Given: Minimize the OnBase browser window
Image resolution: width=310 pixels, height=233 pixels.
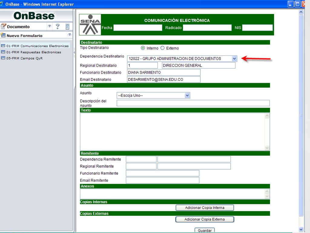Looking at the screenshot, I should click(290, 4).
